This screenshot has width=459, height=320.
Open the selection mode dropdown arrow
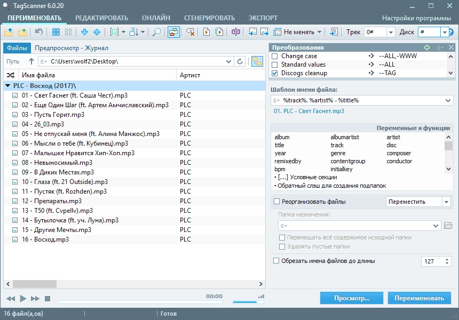click(x=123, y=32)
